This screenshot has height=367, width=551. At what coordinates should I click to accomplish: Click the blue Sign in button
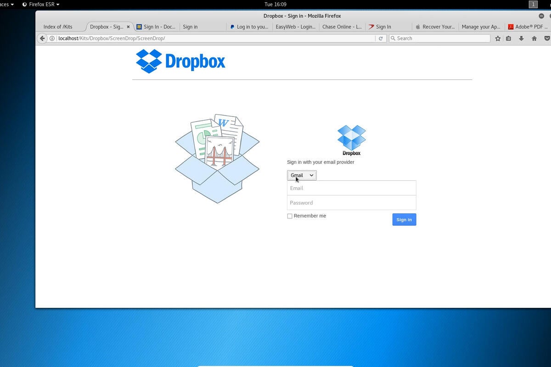pos(404,220)
